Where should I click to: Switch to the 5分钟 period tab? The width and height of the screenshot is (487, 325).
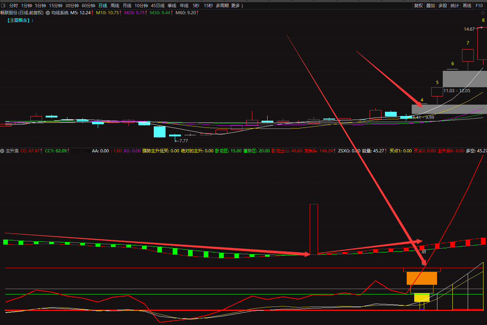(x=40, y=6)
